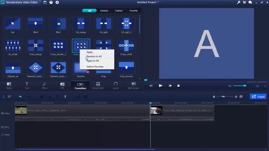The height and width of the screenshot is (151, 269).
Task: Open the Text panel
Action: tap(27, 86)
